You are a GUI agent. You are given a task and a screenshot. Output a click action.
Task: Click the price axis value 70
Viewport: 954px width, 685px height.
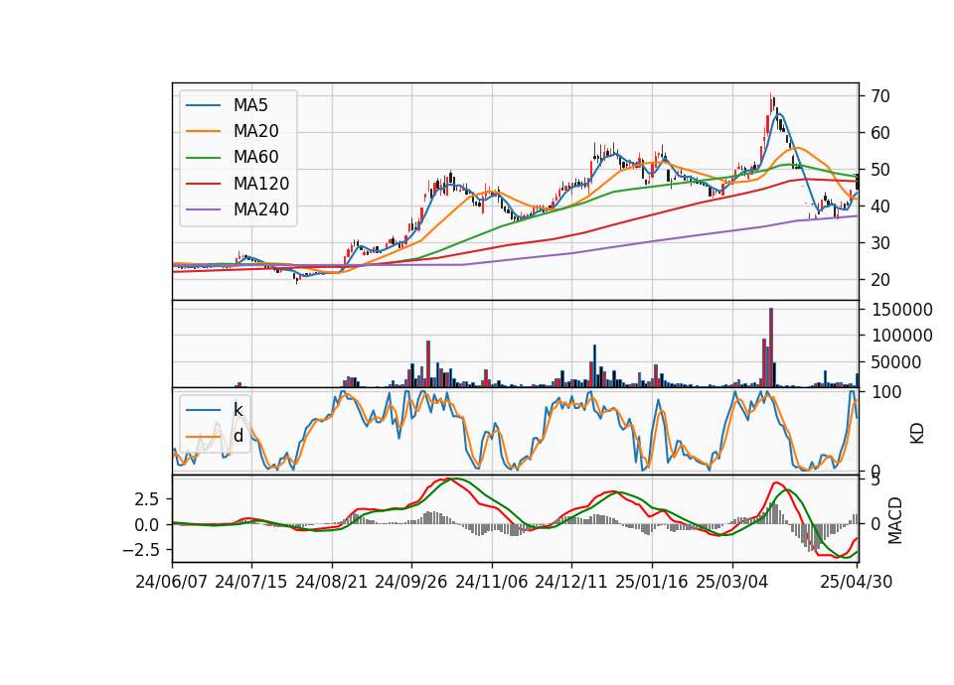point(880,96)
